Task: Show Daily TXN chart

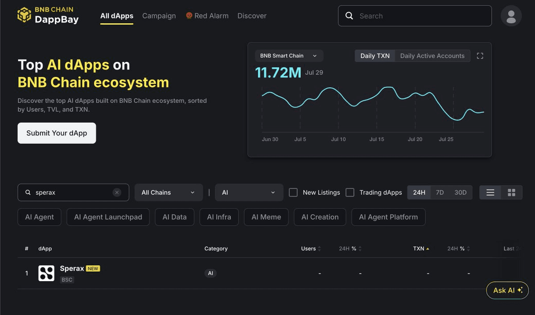Action: click(375, 56)
